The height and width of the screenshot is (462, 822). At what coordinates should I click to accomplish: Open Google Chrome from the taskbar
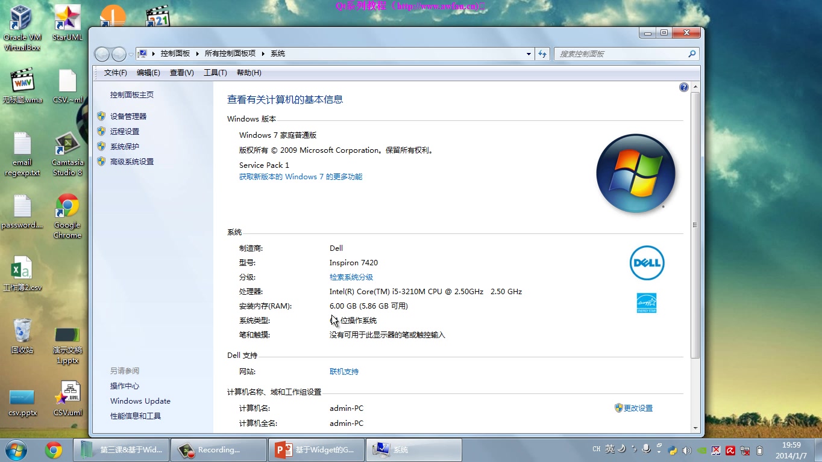[x=54, y=449]
